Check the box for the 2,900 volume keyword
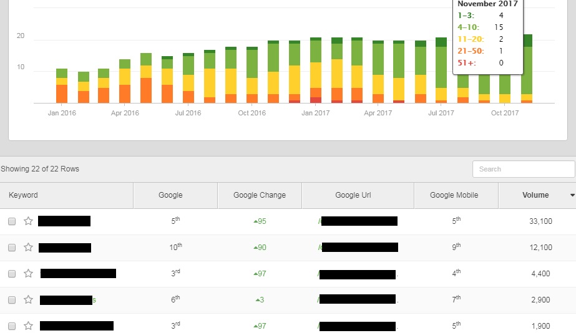This screenshot has height=333, width=576. [12, 300]
